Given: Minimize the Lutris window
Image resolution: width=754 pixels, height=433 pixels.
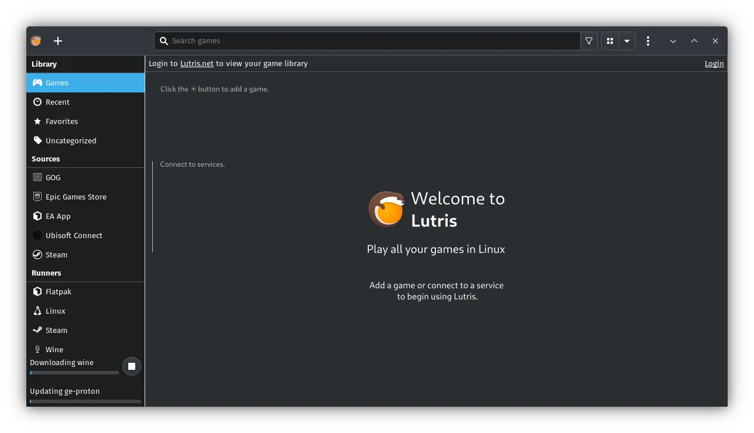Looking at the screenshot, I should click(x=673, y=41).
